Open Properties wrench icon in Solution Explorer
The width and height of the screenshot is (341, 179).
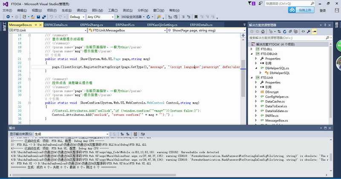click(309, 32)
